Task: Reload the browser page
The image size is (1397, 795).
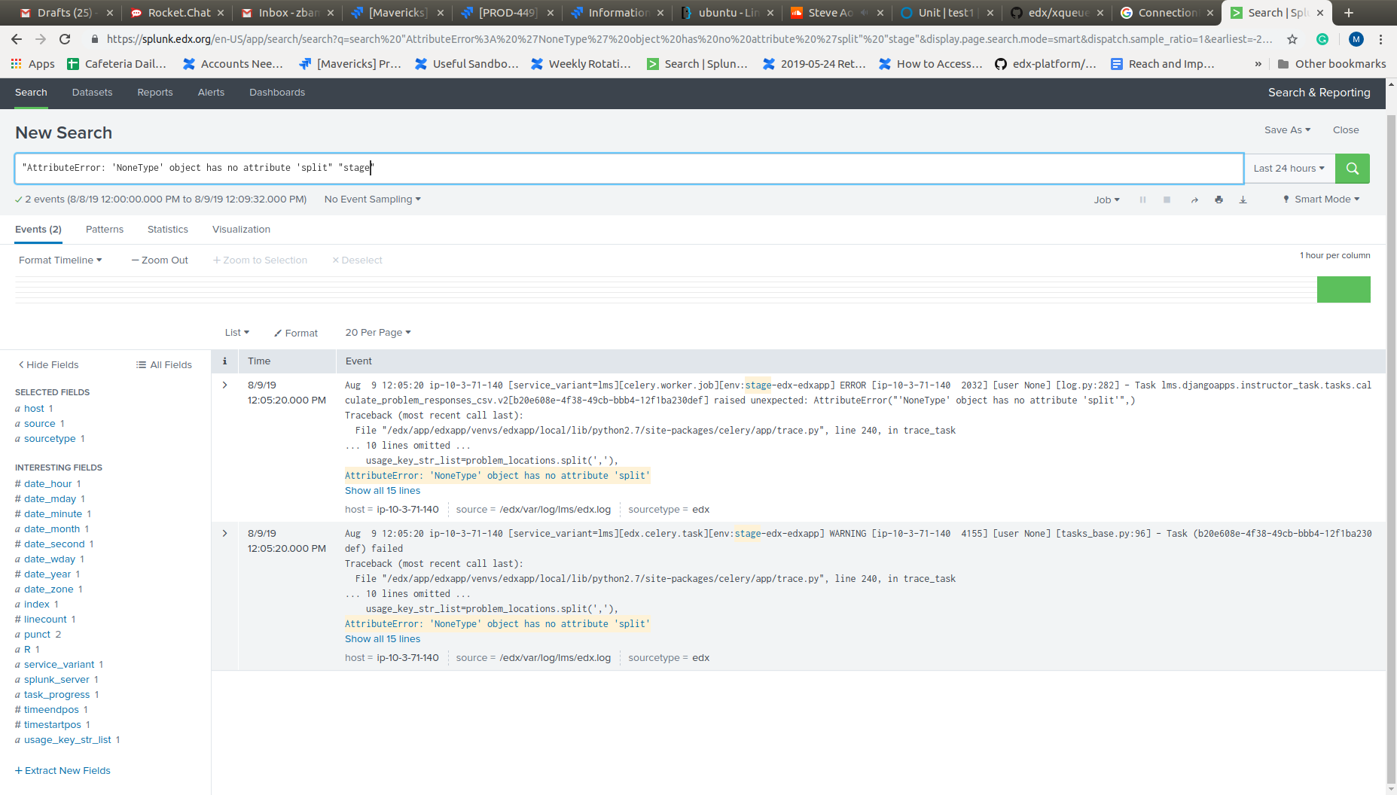Action: pos(65,39)
